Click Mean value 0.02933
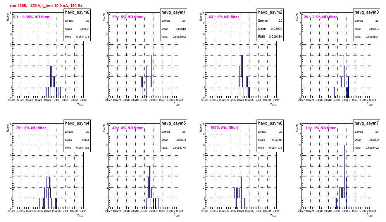This screenshot has height=222, width=386. [181, 140]
